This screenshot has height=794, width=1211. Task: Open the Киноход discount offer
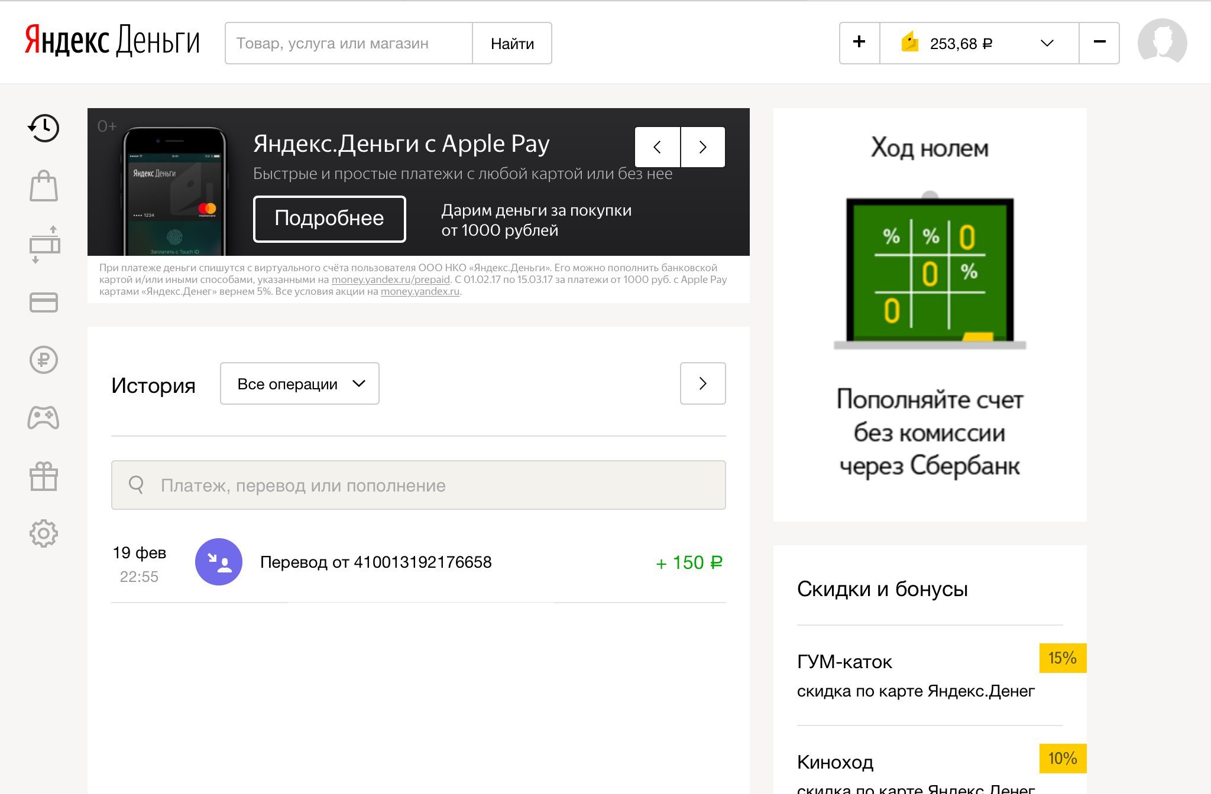coord(835,762)
